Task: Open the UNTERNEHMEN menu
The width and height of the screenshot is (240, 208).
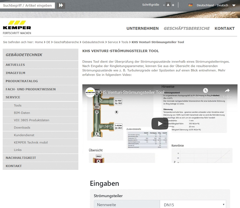Action: click(142, 29)
